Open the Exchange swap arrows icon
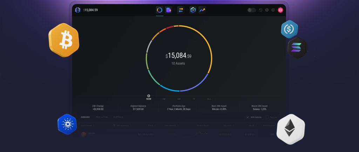 point(181,10)
